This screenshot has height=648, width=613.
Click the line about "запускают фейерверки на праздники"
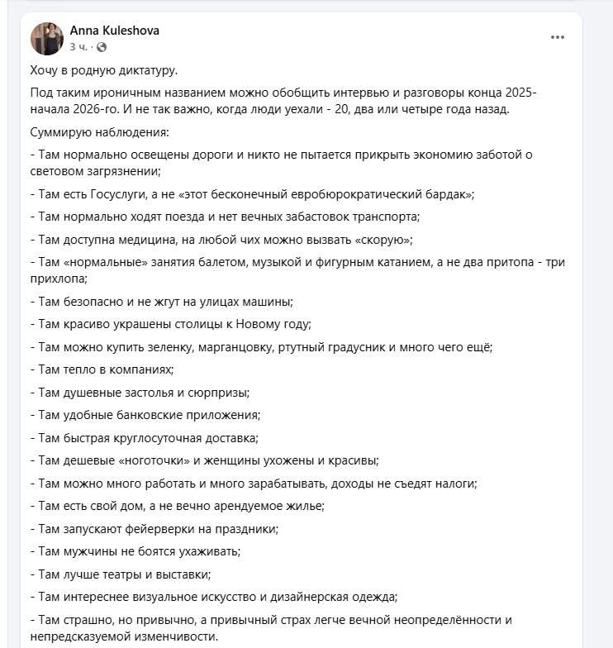tap(154, 528)
